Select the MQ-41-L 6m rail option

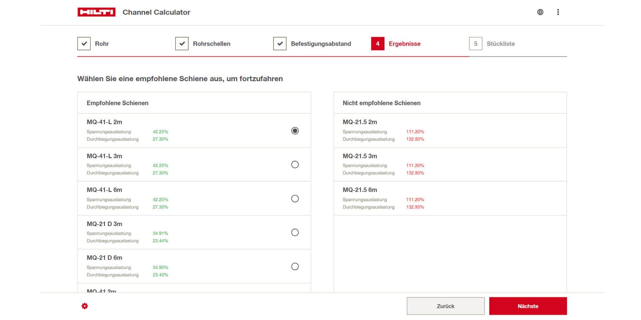[x=295, y=199]
